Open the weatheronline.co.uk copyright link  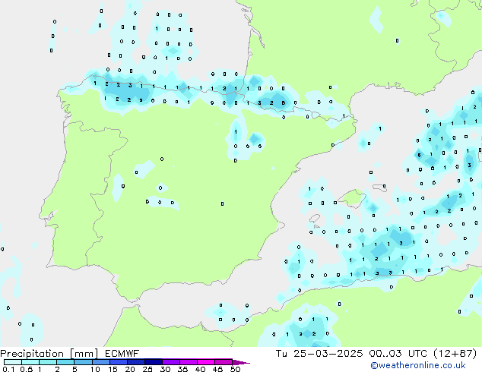click(x=418, y=365)
